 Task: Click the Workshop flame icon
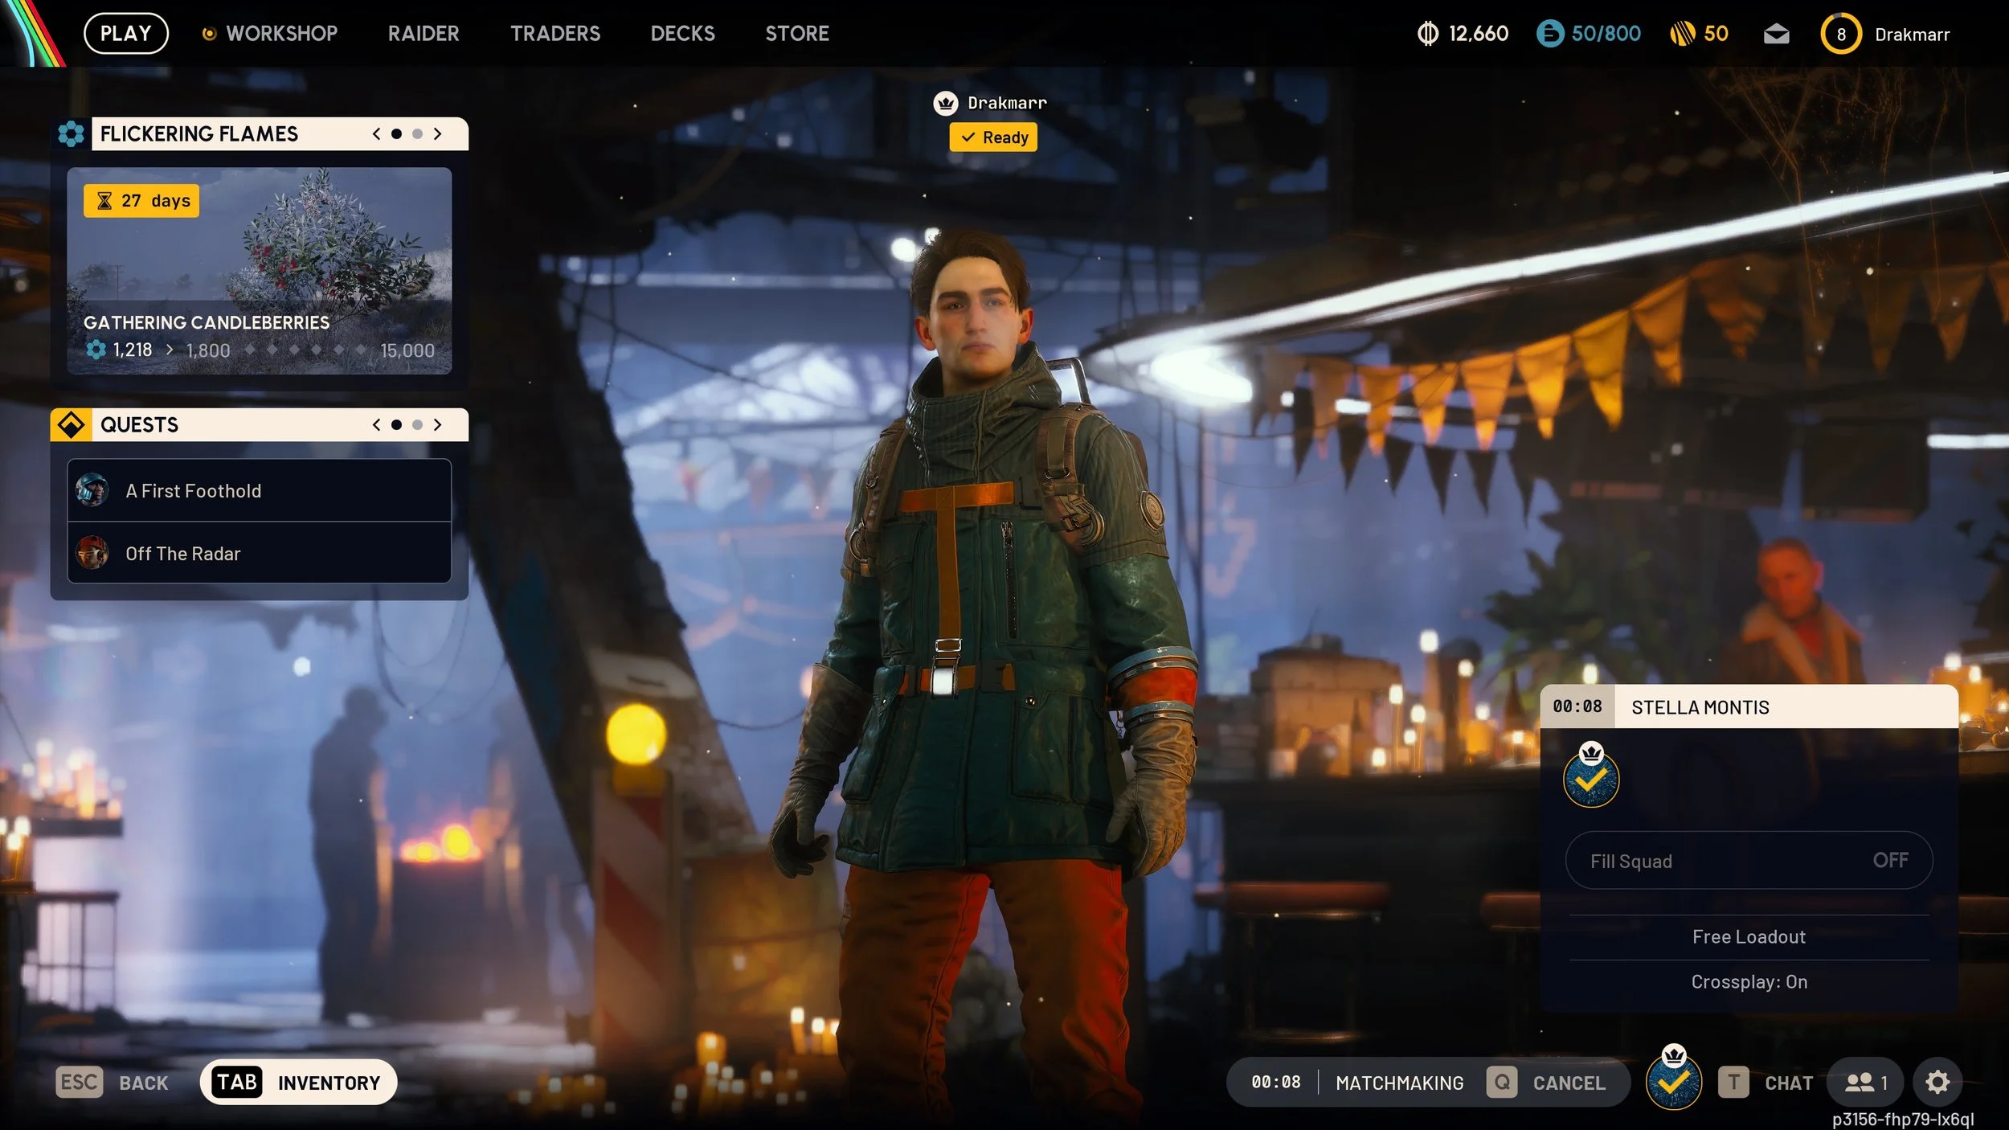click(x=211, y=33)
